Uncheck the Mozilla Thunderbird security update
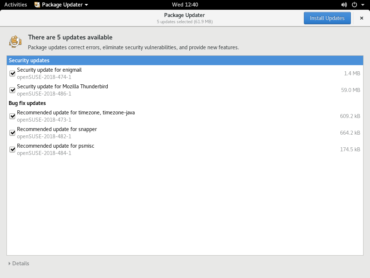The height and width of the screenshot is (278, 370). click(12, 90)
